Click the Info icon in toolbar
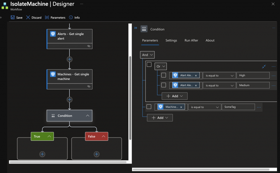This screenshot has height=173, width=280. pos(71,18)
